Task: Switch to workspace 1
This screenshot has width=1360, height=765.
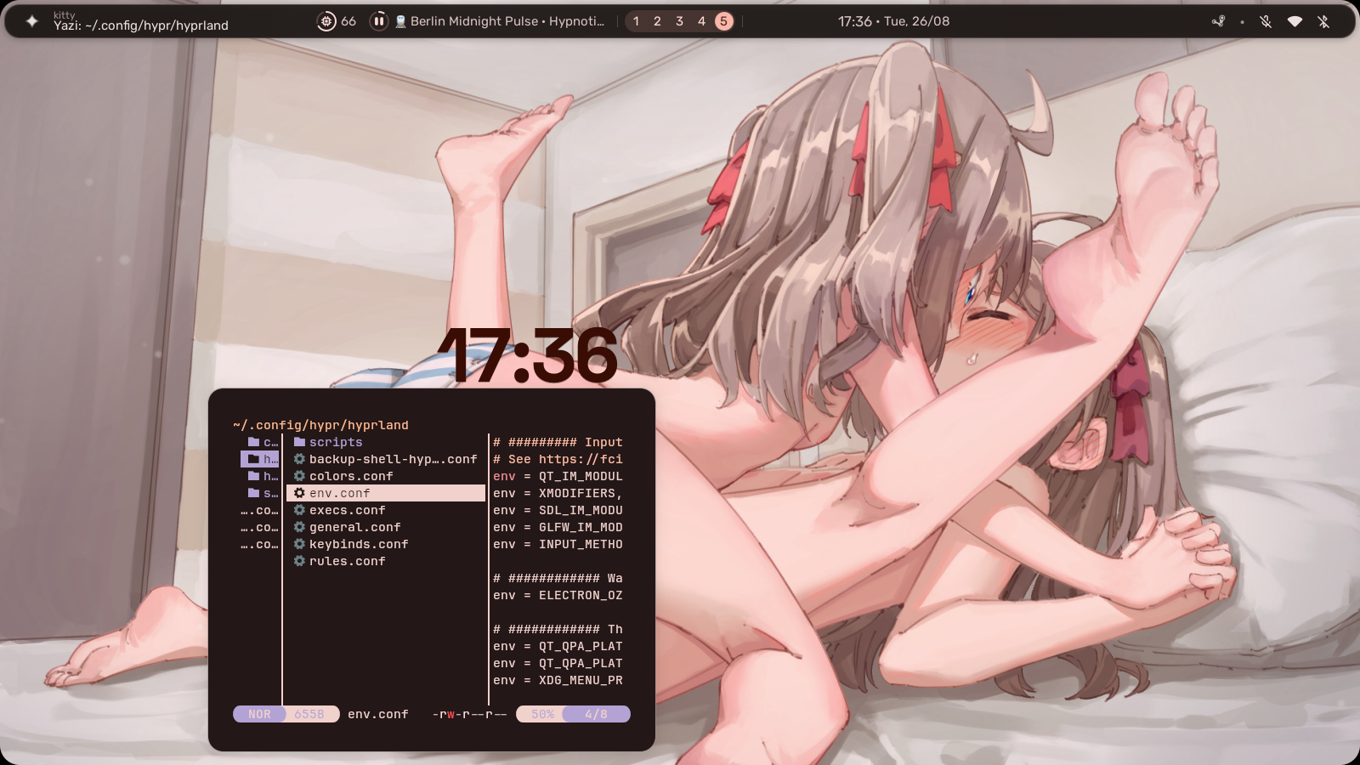Action: click(x=636, y=21)
